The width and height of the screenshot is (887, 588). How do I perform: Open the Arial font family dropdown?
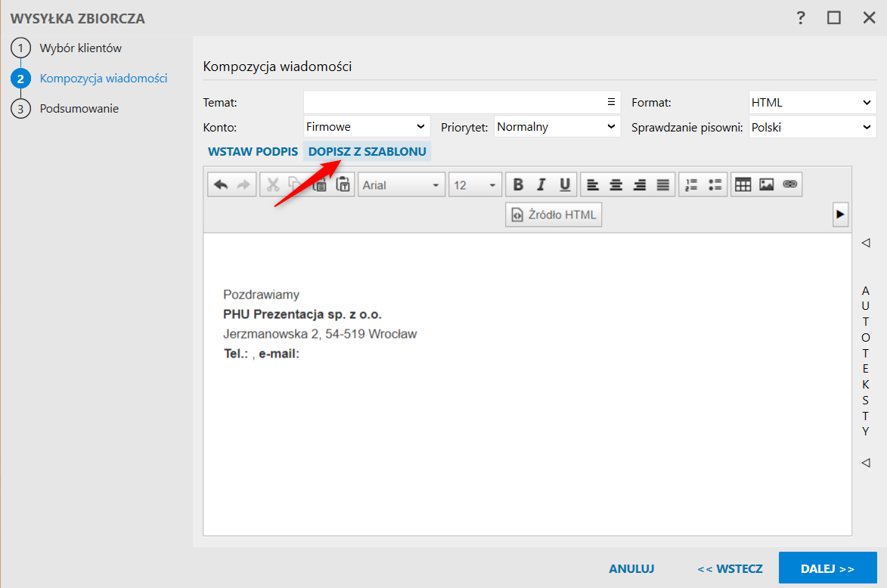point(401,185)
